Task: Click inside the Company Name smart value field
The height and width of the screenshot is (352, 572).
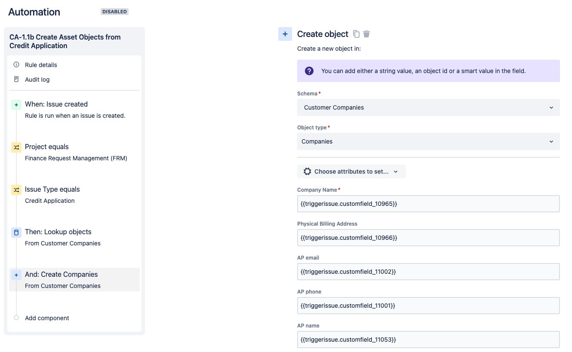Action: pos(428,203)
